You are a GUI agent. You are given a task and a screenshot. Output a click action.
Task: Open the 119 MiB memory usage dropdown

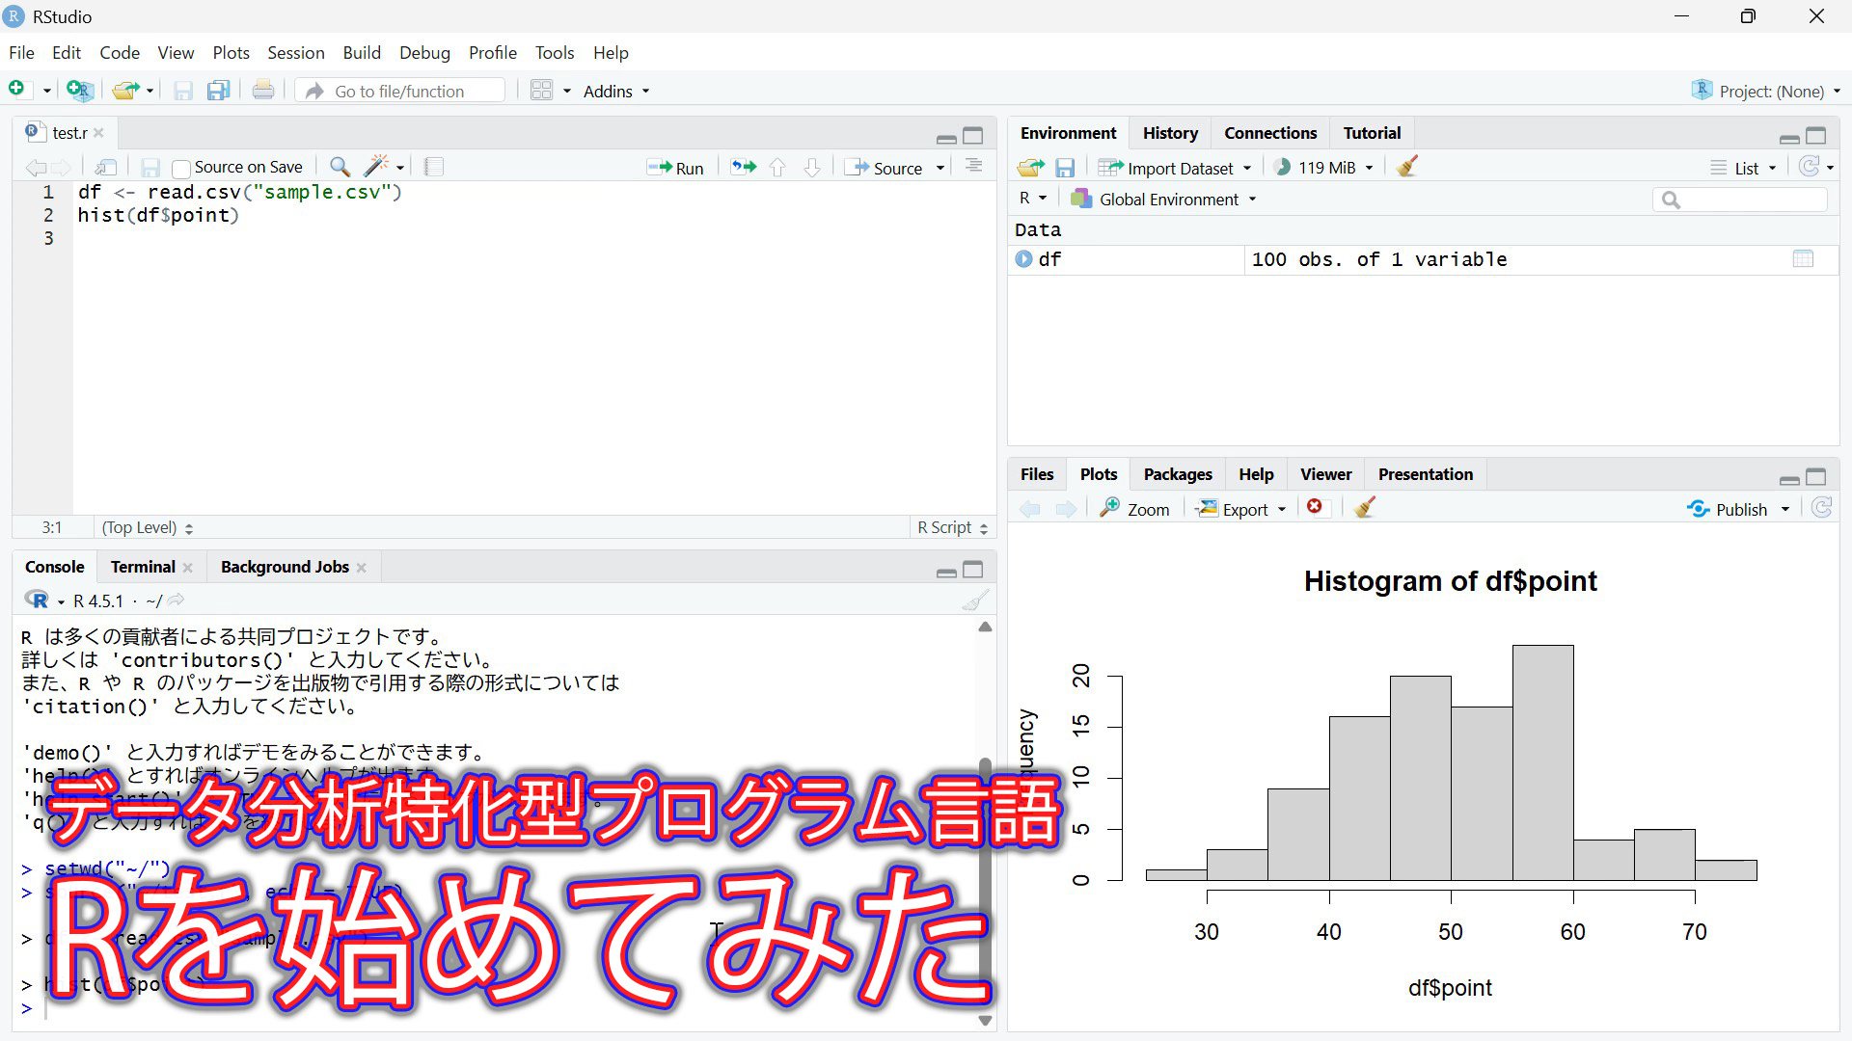point(1323,168)
